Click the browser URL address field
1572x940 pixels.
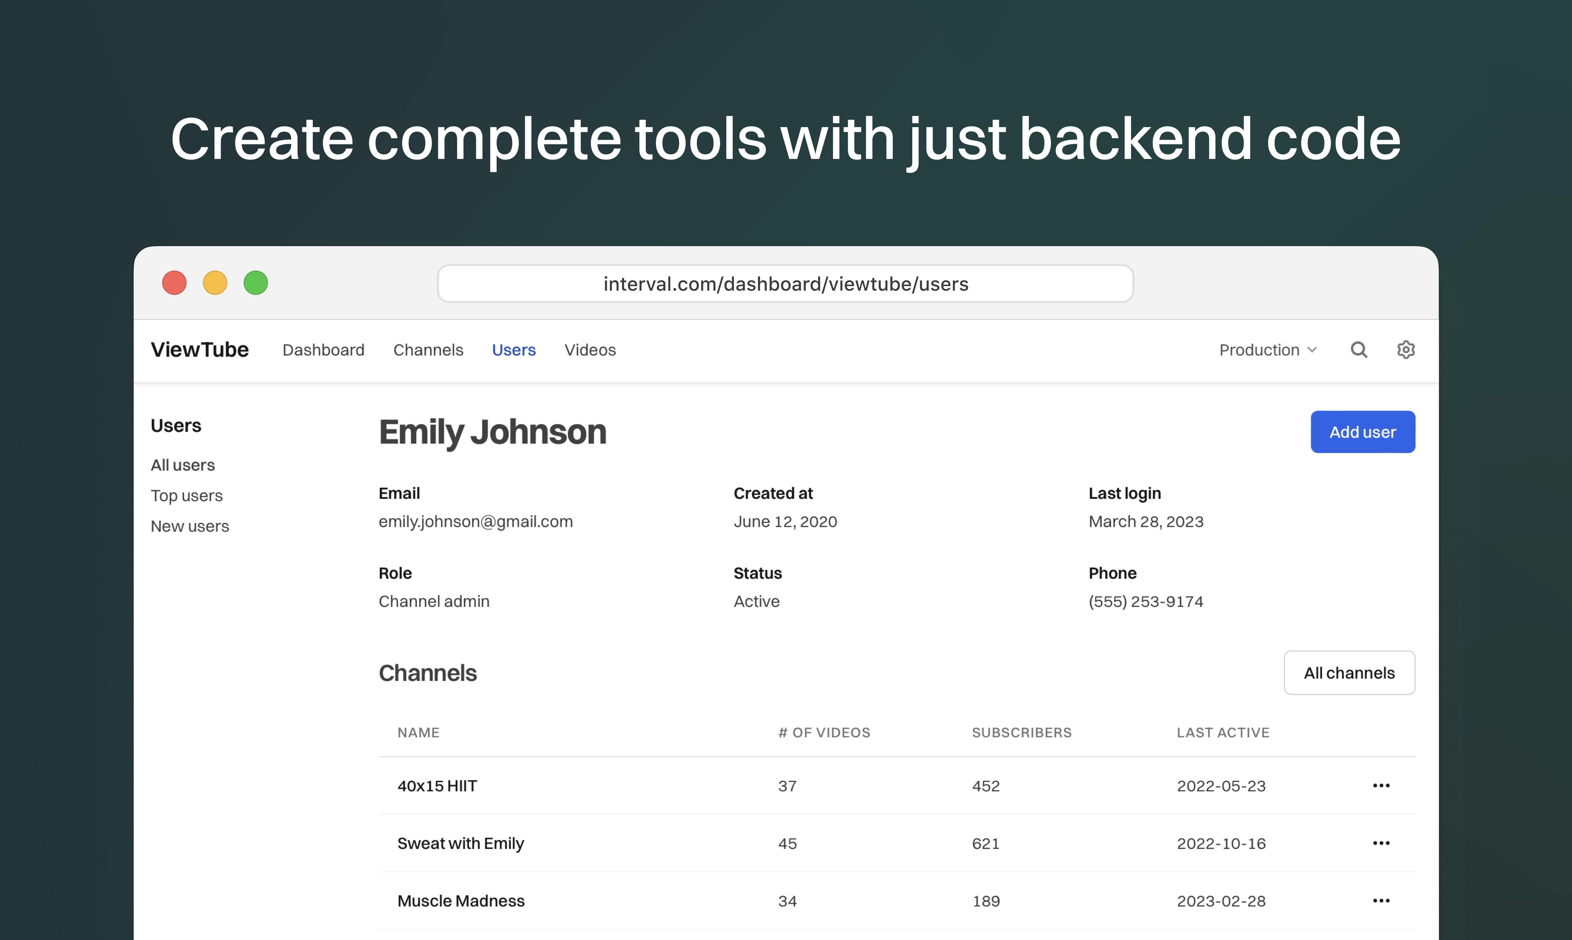785,284
